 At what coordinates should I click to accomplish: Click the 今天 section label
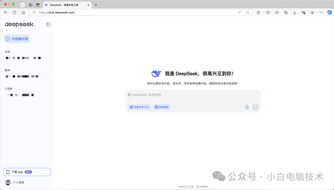click(7, 52)
